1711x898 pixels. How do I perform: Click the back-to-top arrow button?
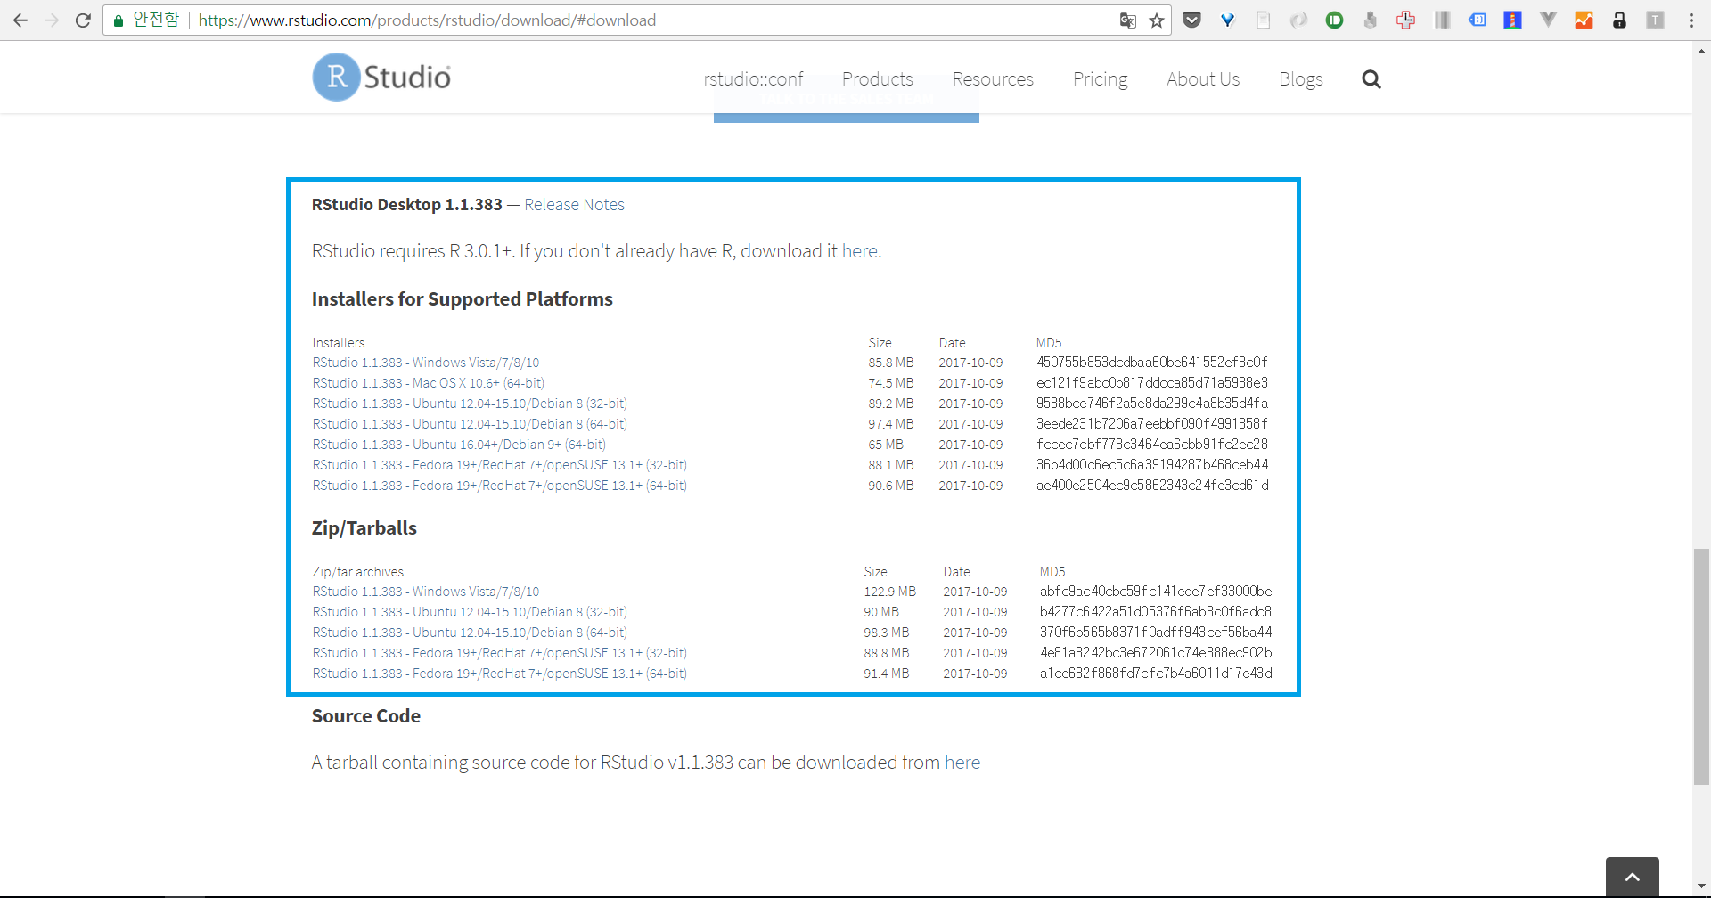tap(1633, 878)
